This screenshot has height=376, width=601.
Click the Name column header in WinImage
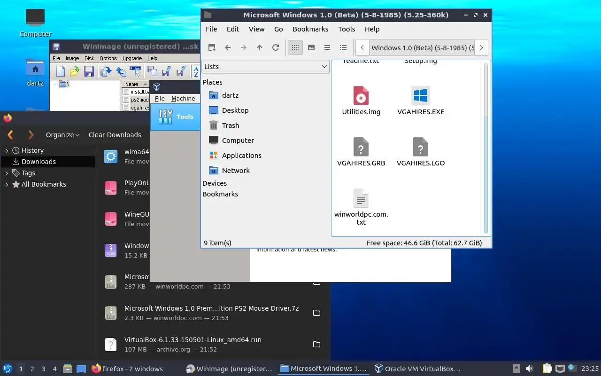(136, 84)
